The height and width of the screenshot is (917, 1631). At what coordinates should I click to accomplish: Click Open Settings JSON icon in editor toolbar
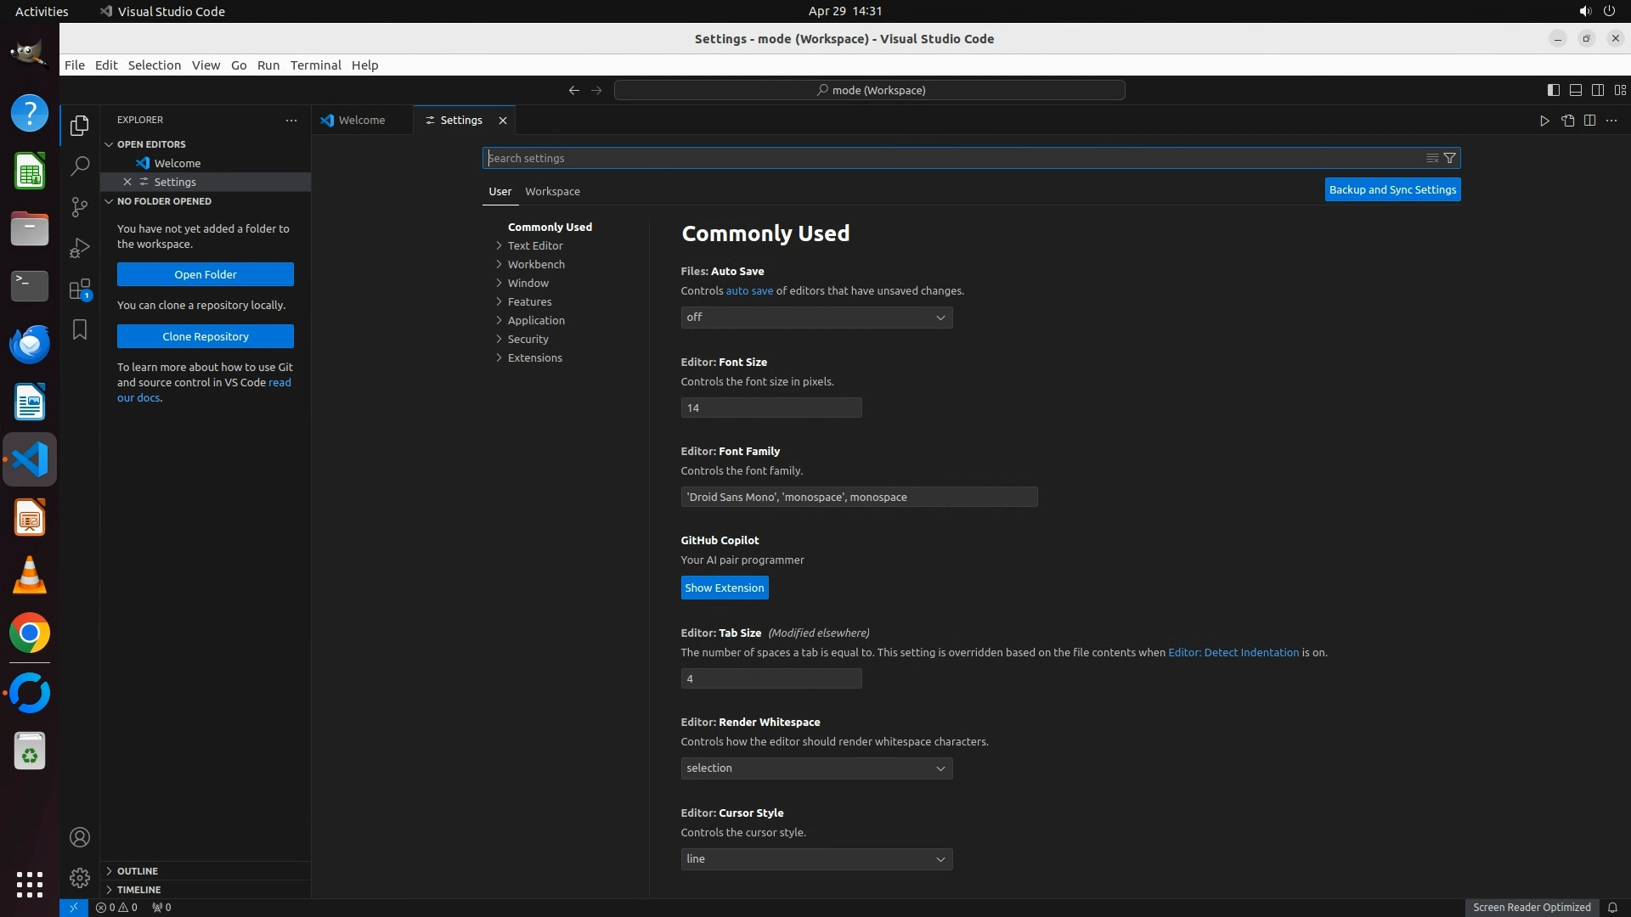pos(1567,121)
